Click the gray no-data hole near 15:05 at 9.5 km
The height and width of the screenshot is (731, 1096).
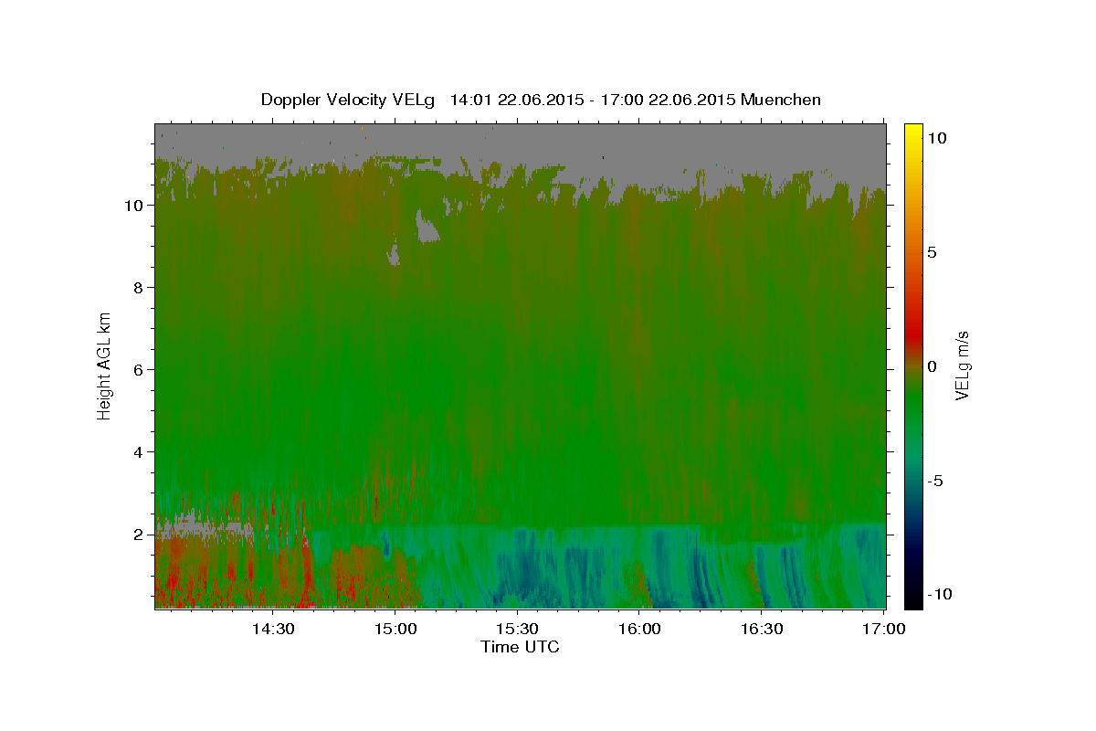(426, 227)
